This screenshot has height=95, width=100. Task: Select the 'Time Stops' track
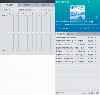[76, 58]
